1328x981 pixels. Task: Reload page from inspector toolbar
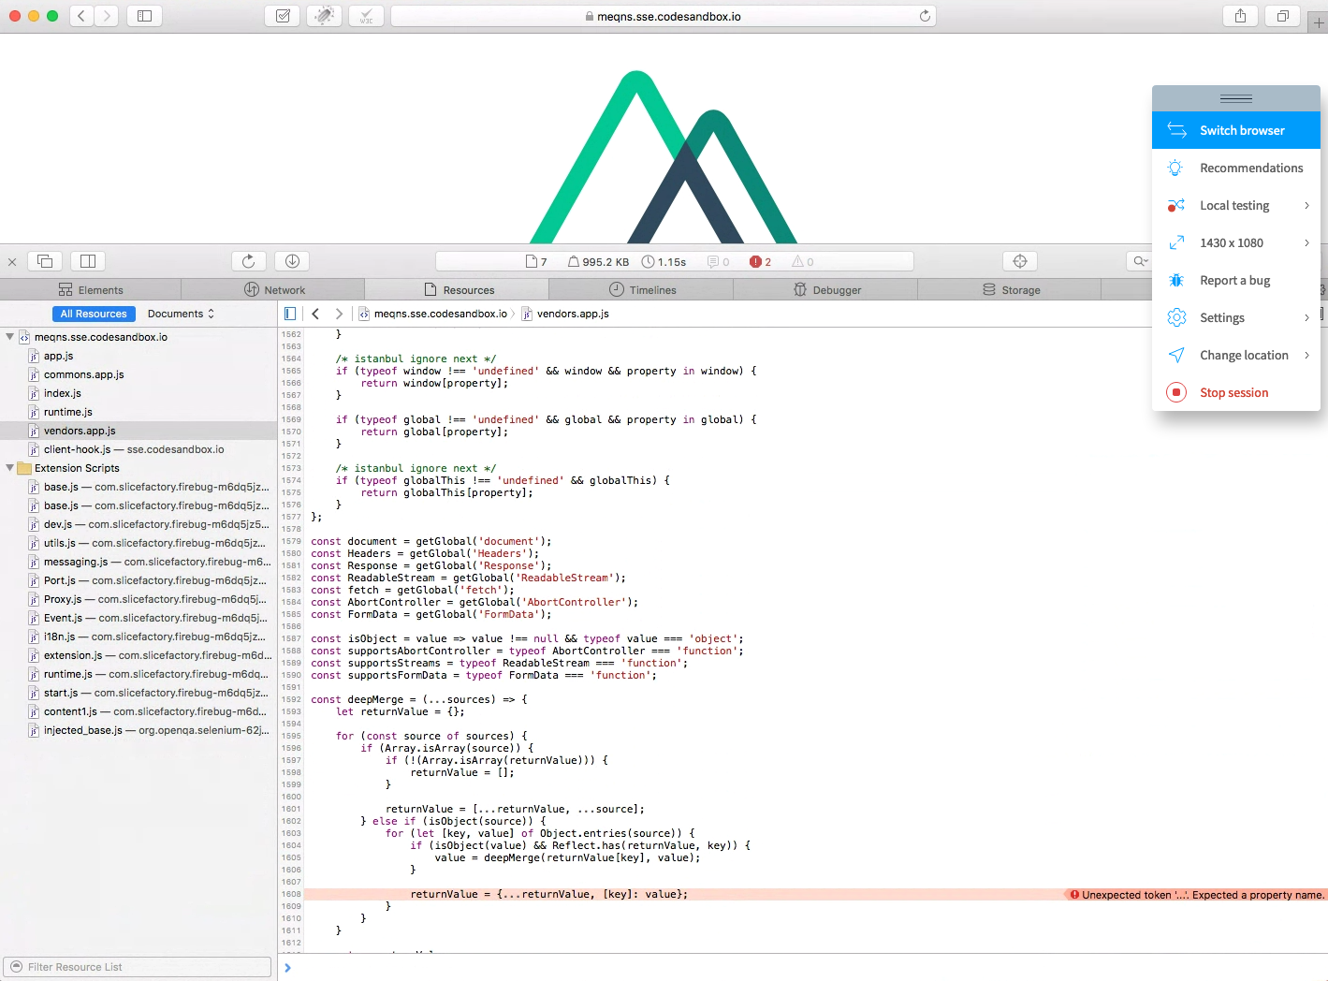pyautogui.click(x=249, y=261)
